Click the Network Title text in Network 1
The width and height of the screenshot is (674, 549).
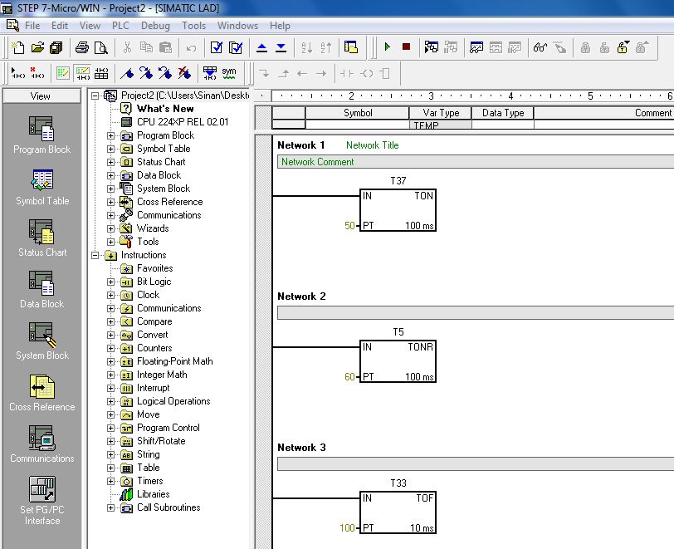[372, 145]
